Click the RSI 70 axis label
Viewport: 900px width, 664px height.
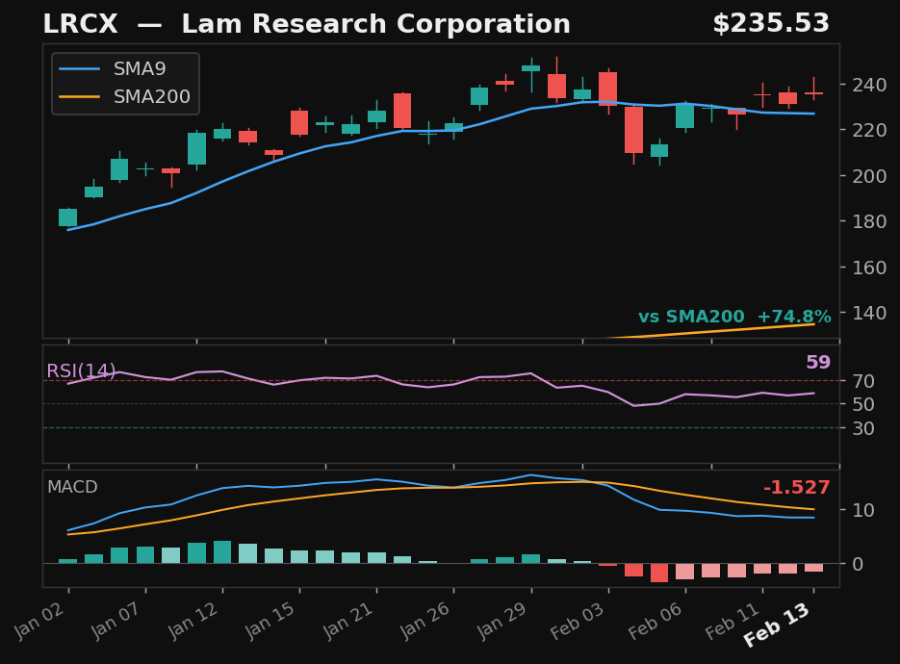(x=863, y=381)
